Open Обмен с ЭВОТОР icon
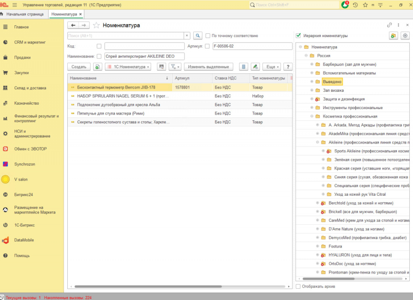Image resolution: width=413 pixels, height=300 pixels. [x=5, y=149]
